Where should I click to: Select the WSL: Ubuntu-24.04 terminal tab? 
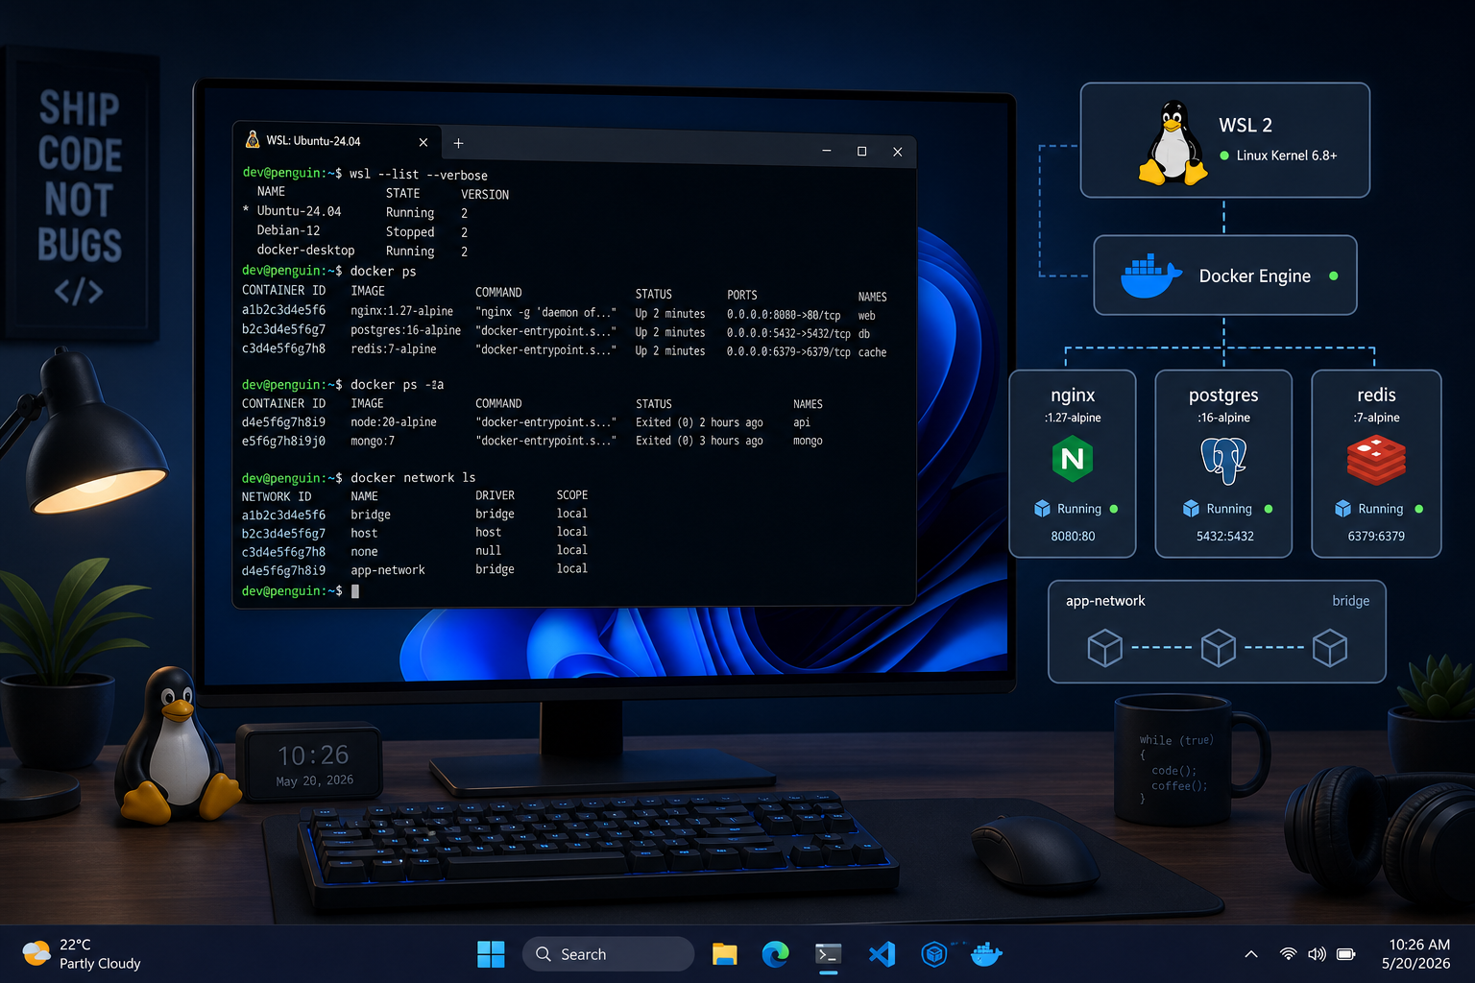pyautogui.click(x=336, y=141)
